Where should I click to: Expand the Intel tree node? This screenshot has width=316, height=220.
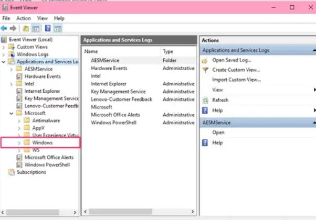(12, 84)
